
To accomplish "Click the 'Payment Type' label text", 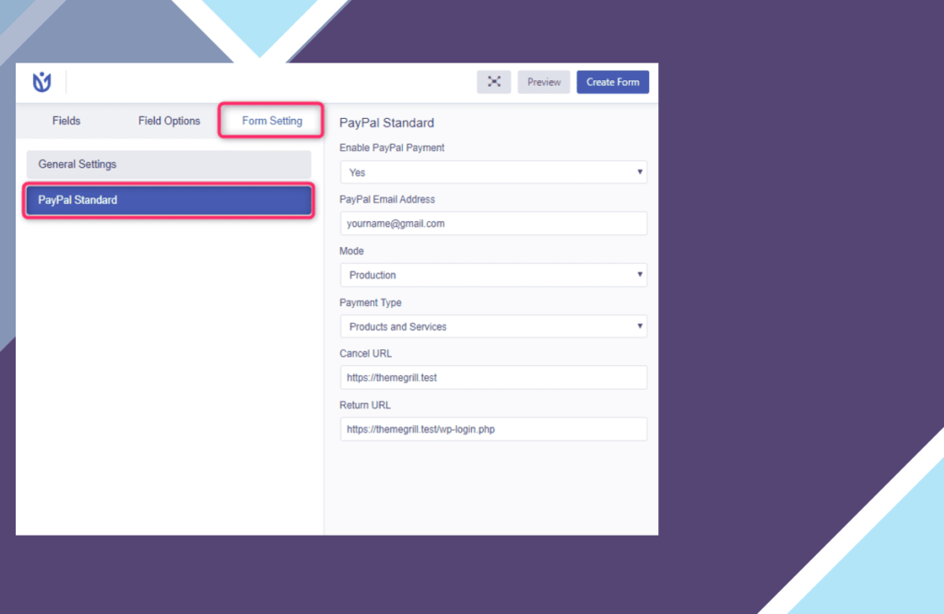I will [371, 302].
